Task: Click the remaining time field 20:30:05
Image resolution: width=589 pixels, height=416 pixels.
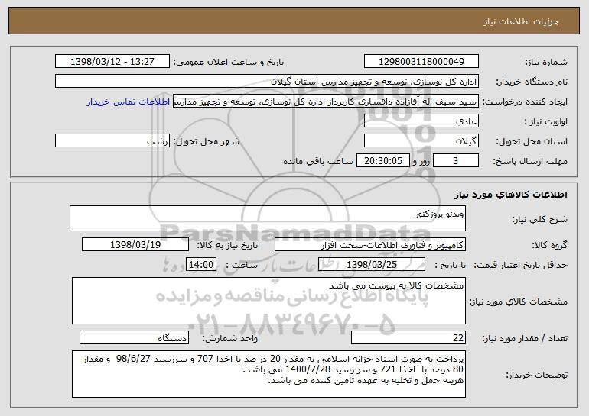Action: (x=382, y=161)
